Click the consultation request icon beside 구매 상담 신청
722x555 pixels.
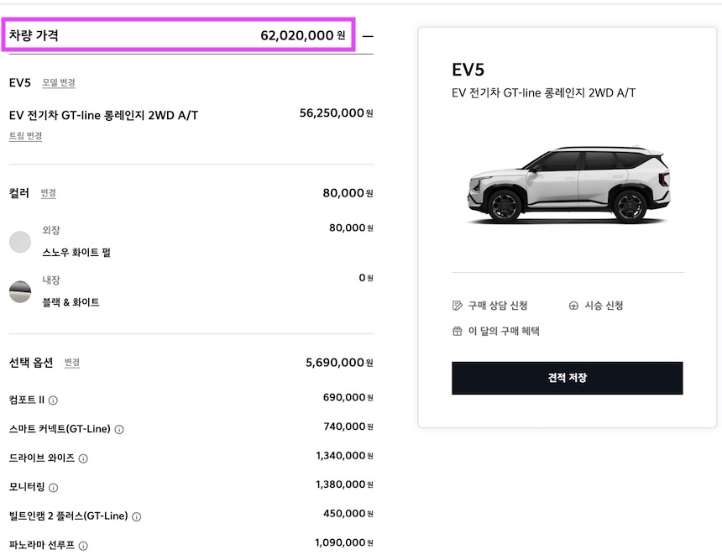click(458, 306)
